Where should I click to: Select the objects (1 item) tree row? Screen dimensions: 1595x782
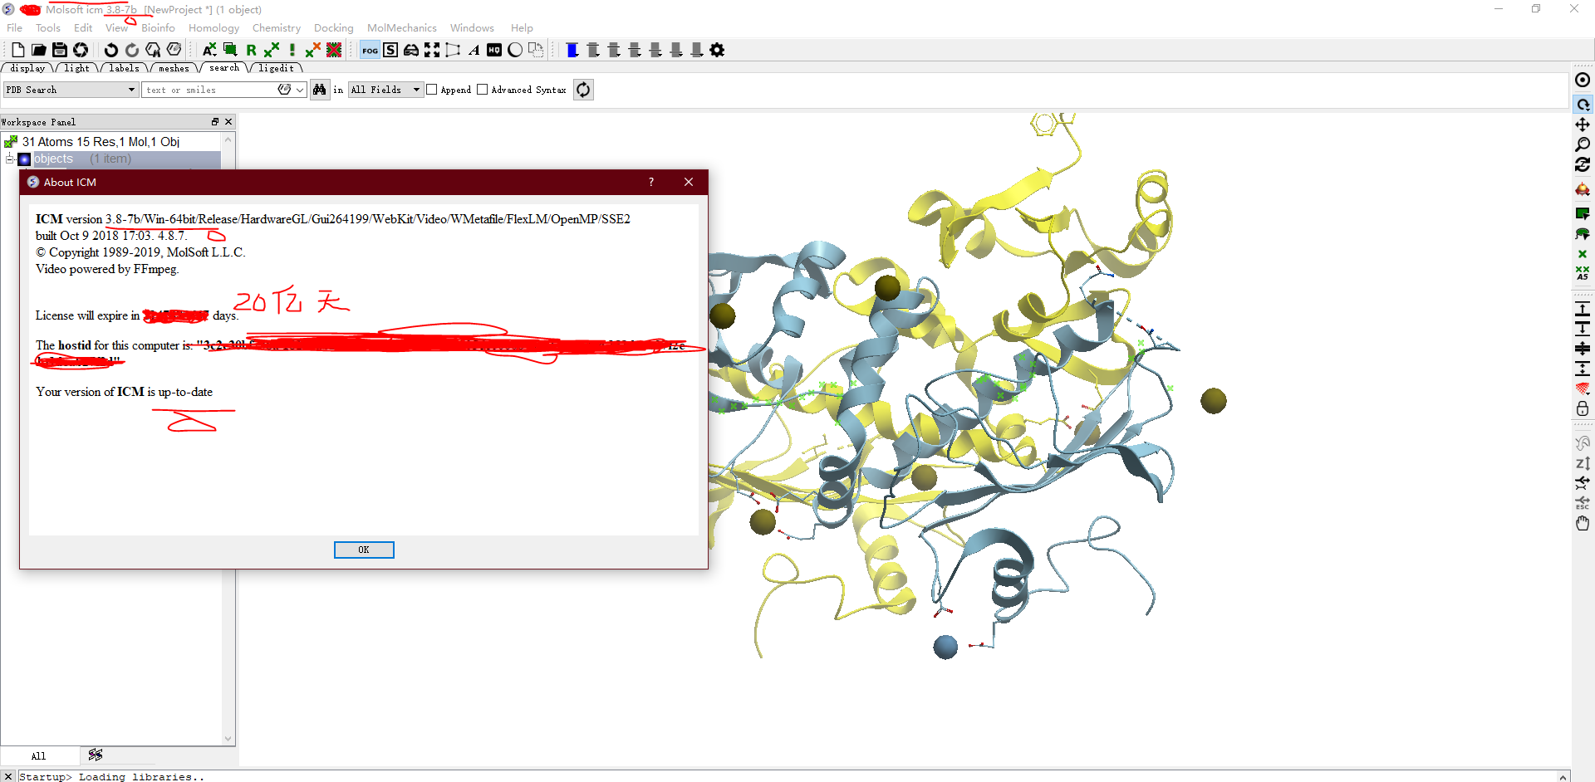(x=119, y=159)
